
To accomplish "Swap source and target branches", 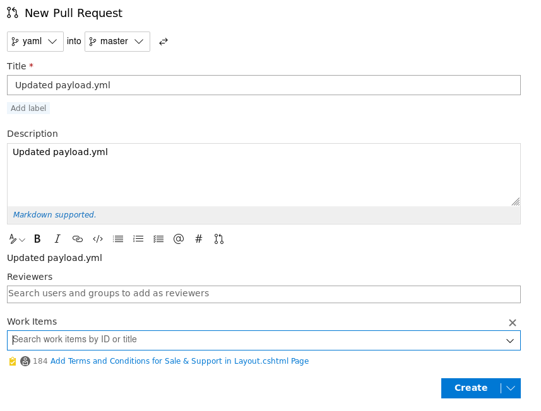I will click(163, 42).
